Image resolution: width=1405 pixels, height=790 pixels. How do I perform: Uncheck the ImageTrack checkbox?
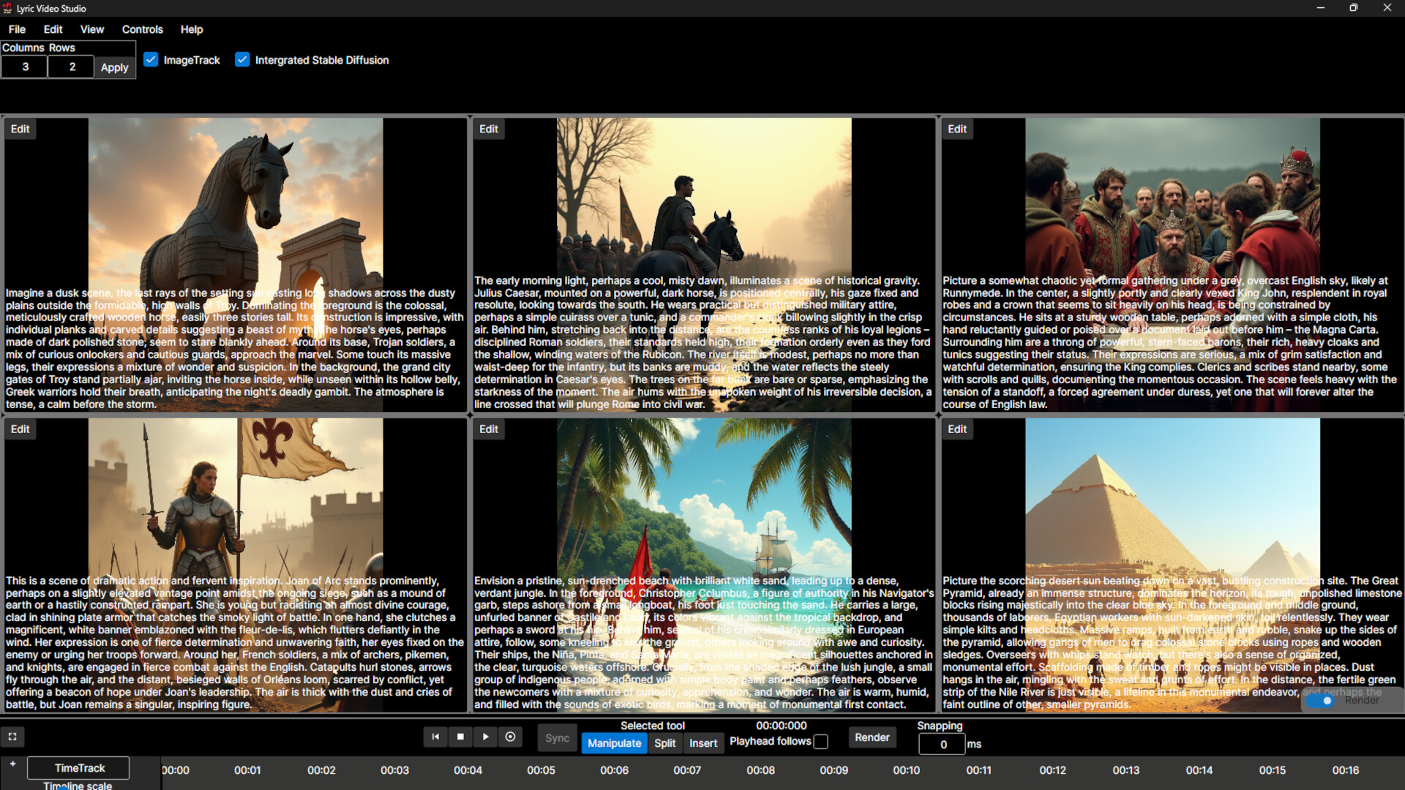151,59
